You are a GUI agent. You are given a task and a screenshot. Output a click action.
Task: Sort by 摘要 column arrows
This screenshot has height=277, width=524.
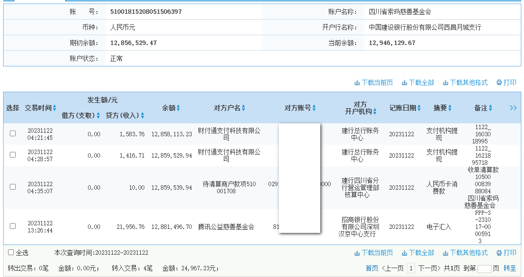coord(450,108)
